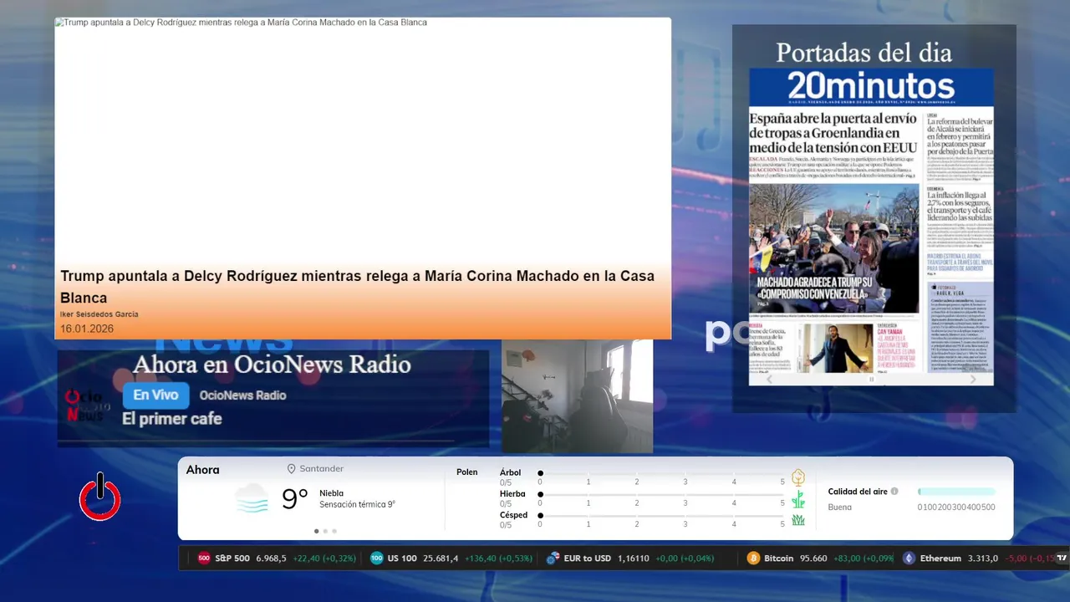Viewport: 1070px width, 602px height.
Task: Click the EUR to USD flag icon
Action: tap(553, 559)
